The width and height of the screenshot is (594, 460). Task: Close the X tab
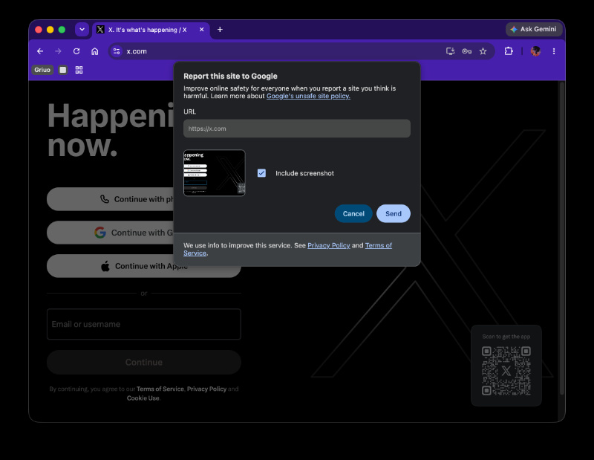coord(201,30)
